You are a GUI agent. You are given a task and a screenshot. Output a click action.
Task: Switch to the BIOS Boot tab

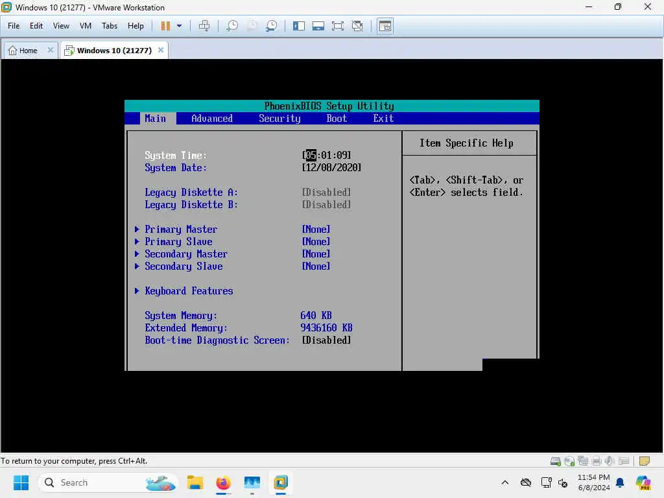337,119
